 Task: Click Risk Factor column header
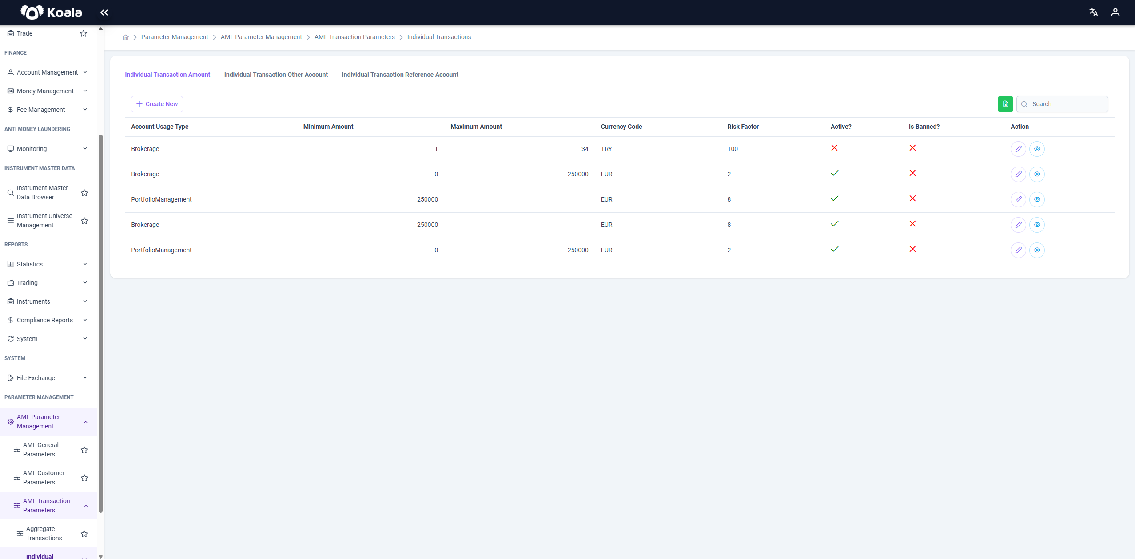[x=743, y=127]
